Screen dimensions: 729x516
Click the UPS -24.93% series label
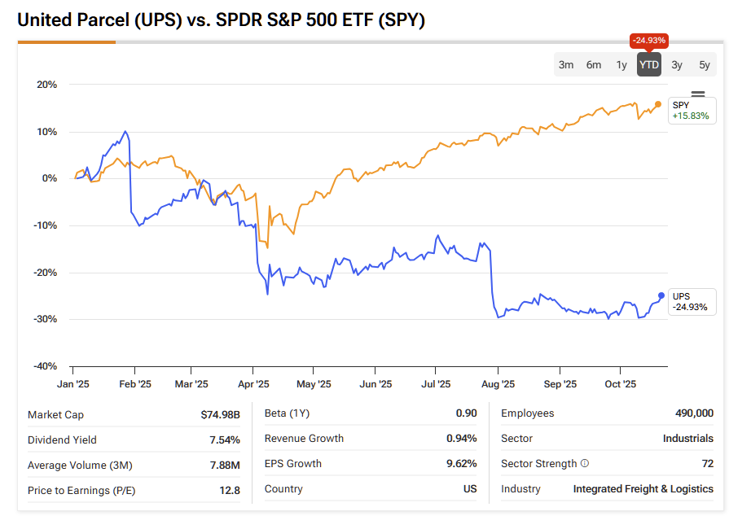pyautogui.click(x=691, y=301)
